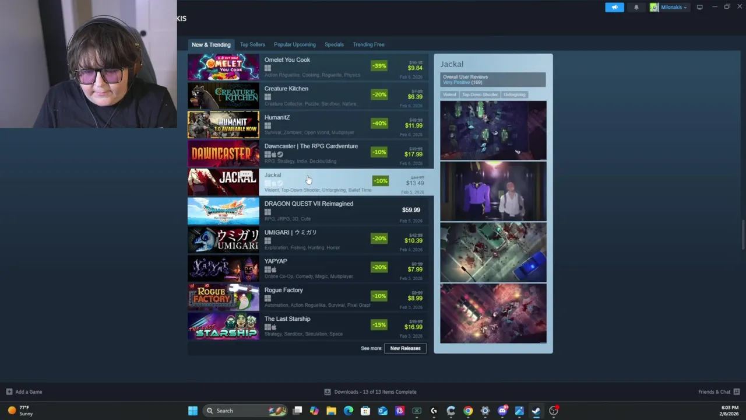Open the Windows Start menu

click(193, 411)
